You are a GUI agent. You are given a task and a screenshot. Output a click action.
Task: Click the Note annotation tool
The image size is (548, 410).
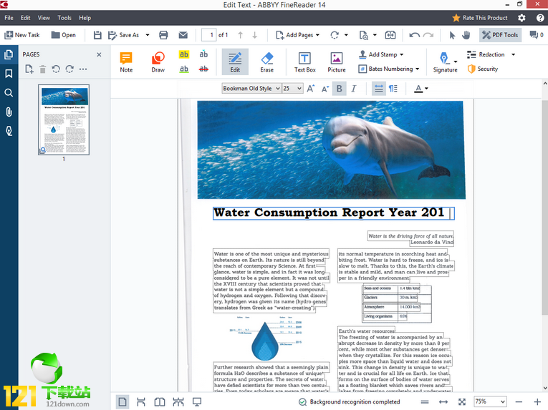click(126, 62)
